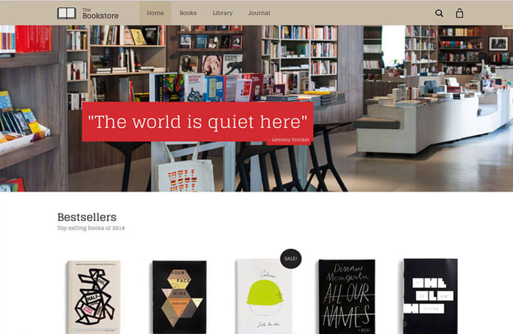Viewport: 513px width, 334px height.
Task: Click the red quote banner
Action: click(x=197, y=122)
